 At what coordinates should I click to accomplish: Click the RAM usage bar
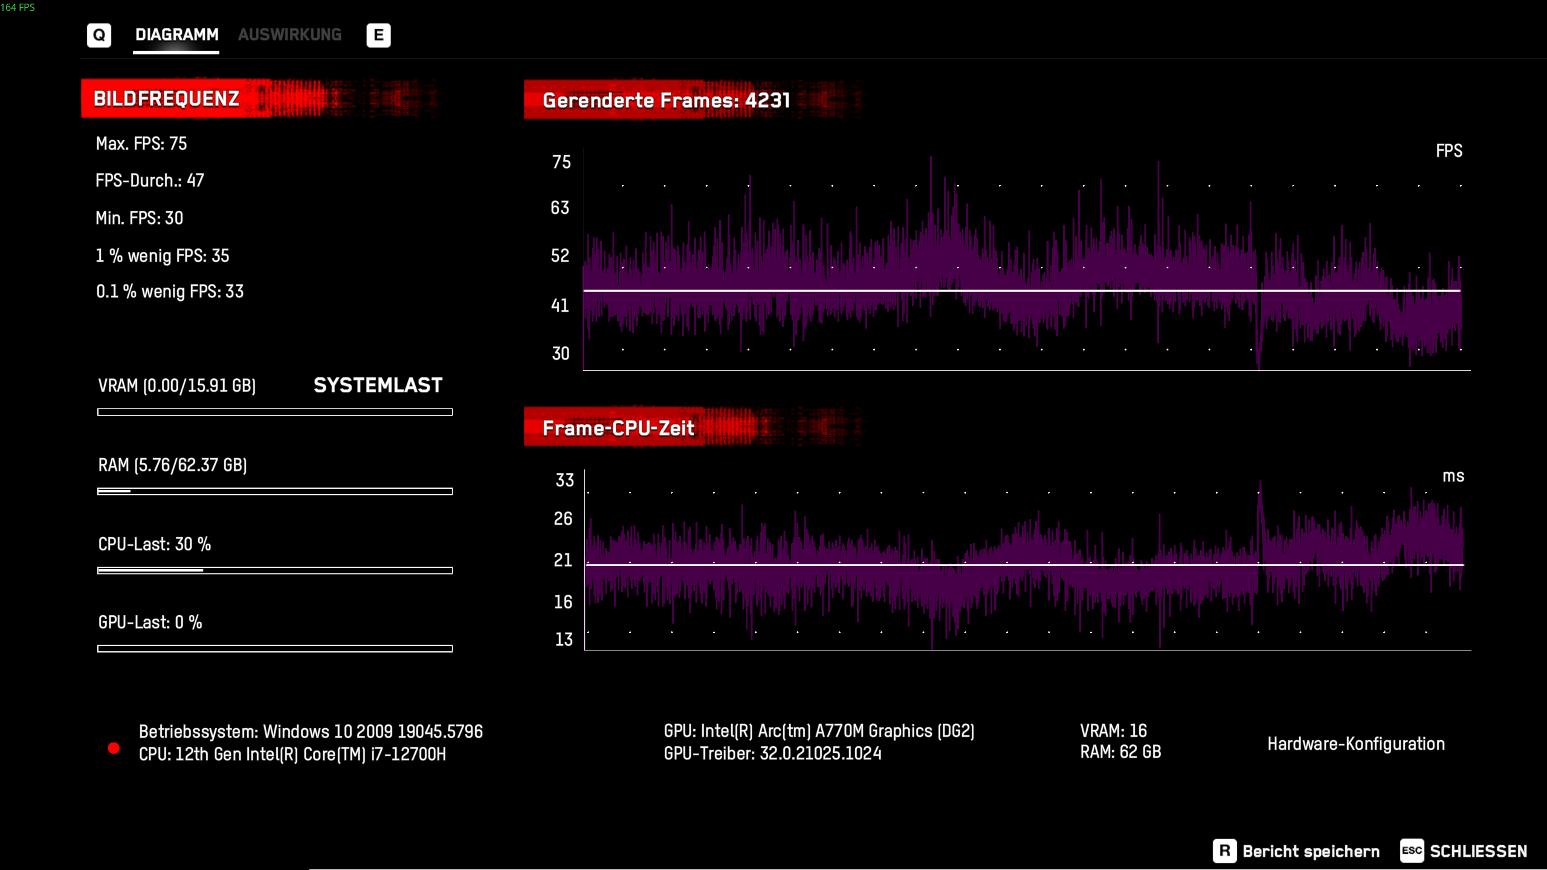pos(275,491)
